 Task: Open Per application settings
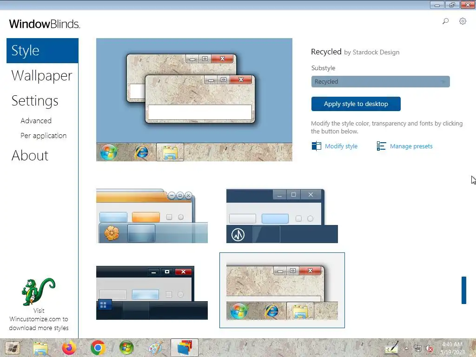coord(43,136)
